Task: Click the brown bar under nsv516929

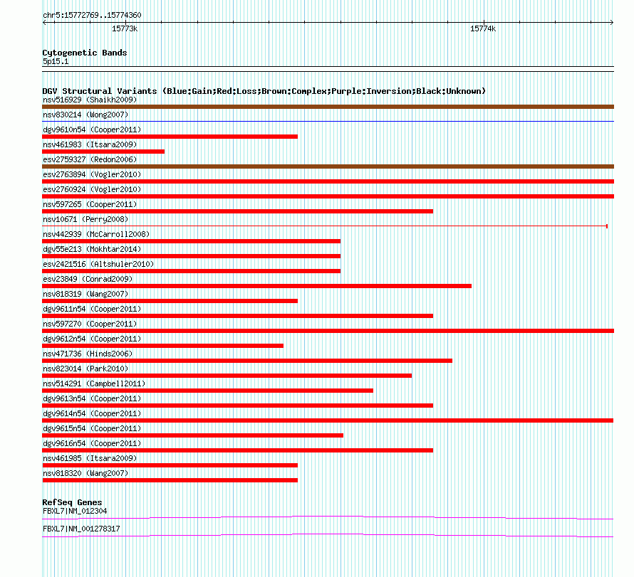Action: point(328,107)
